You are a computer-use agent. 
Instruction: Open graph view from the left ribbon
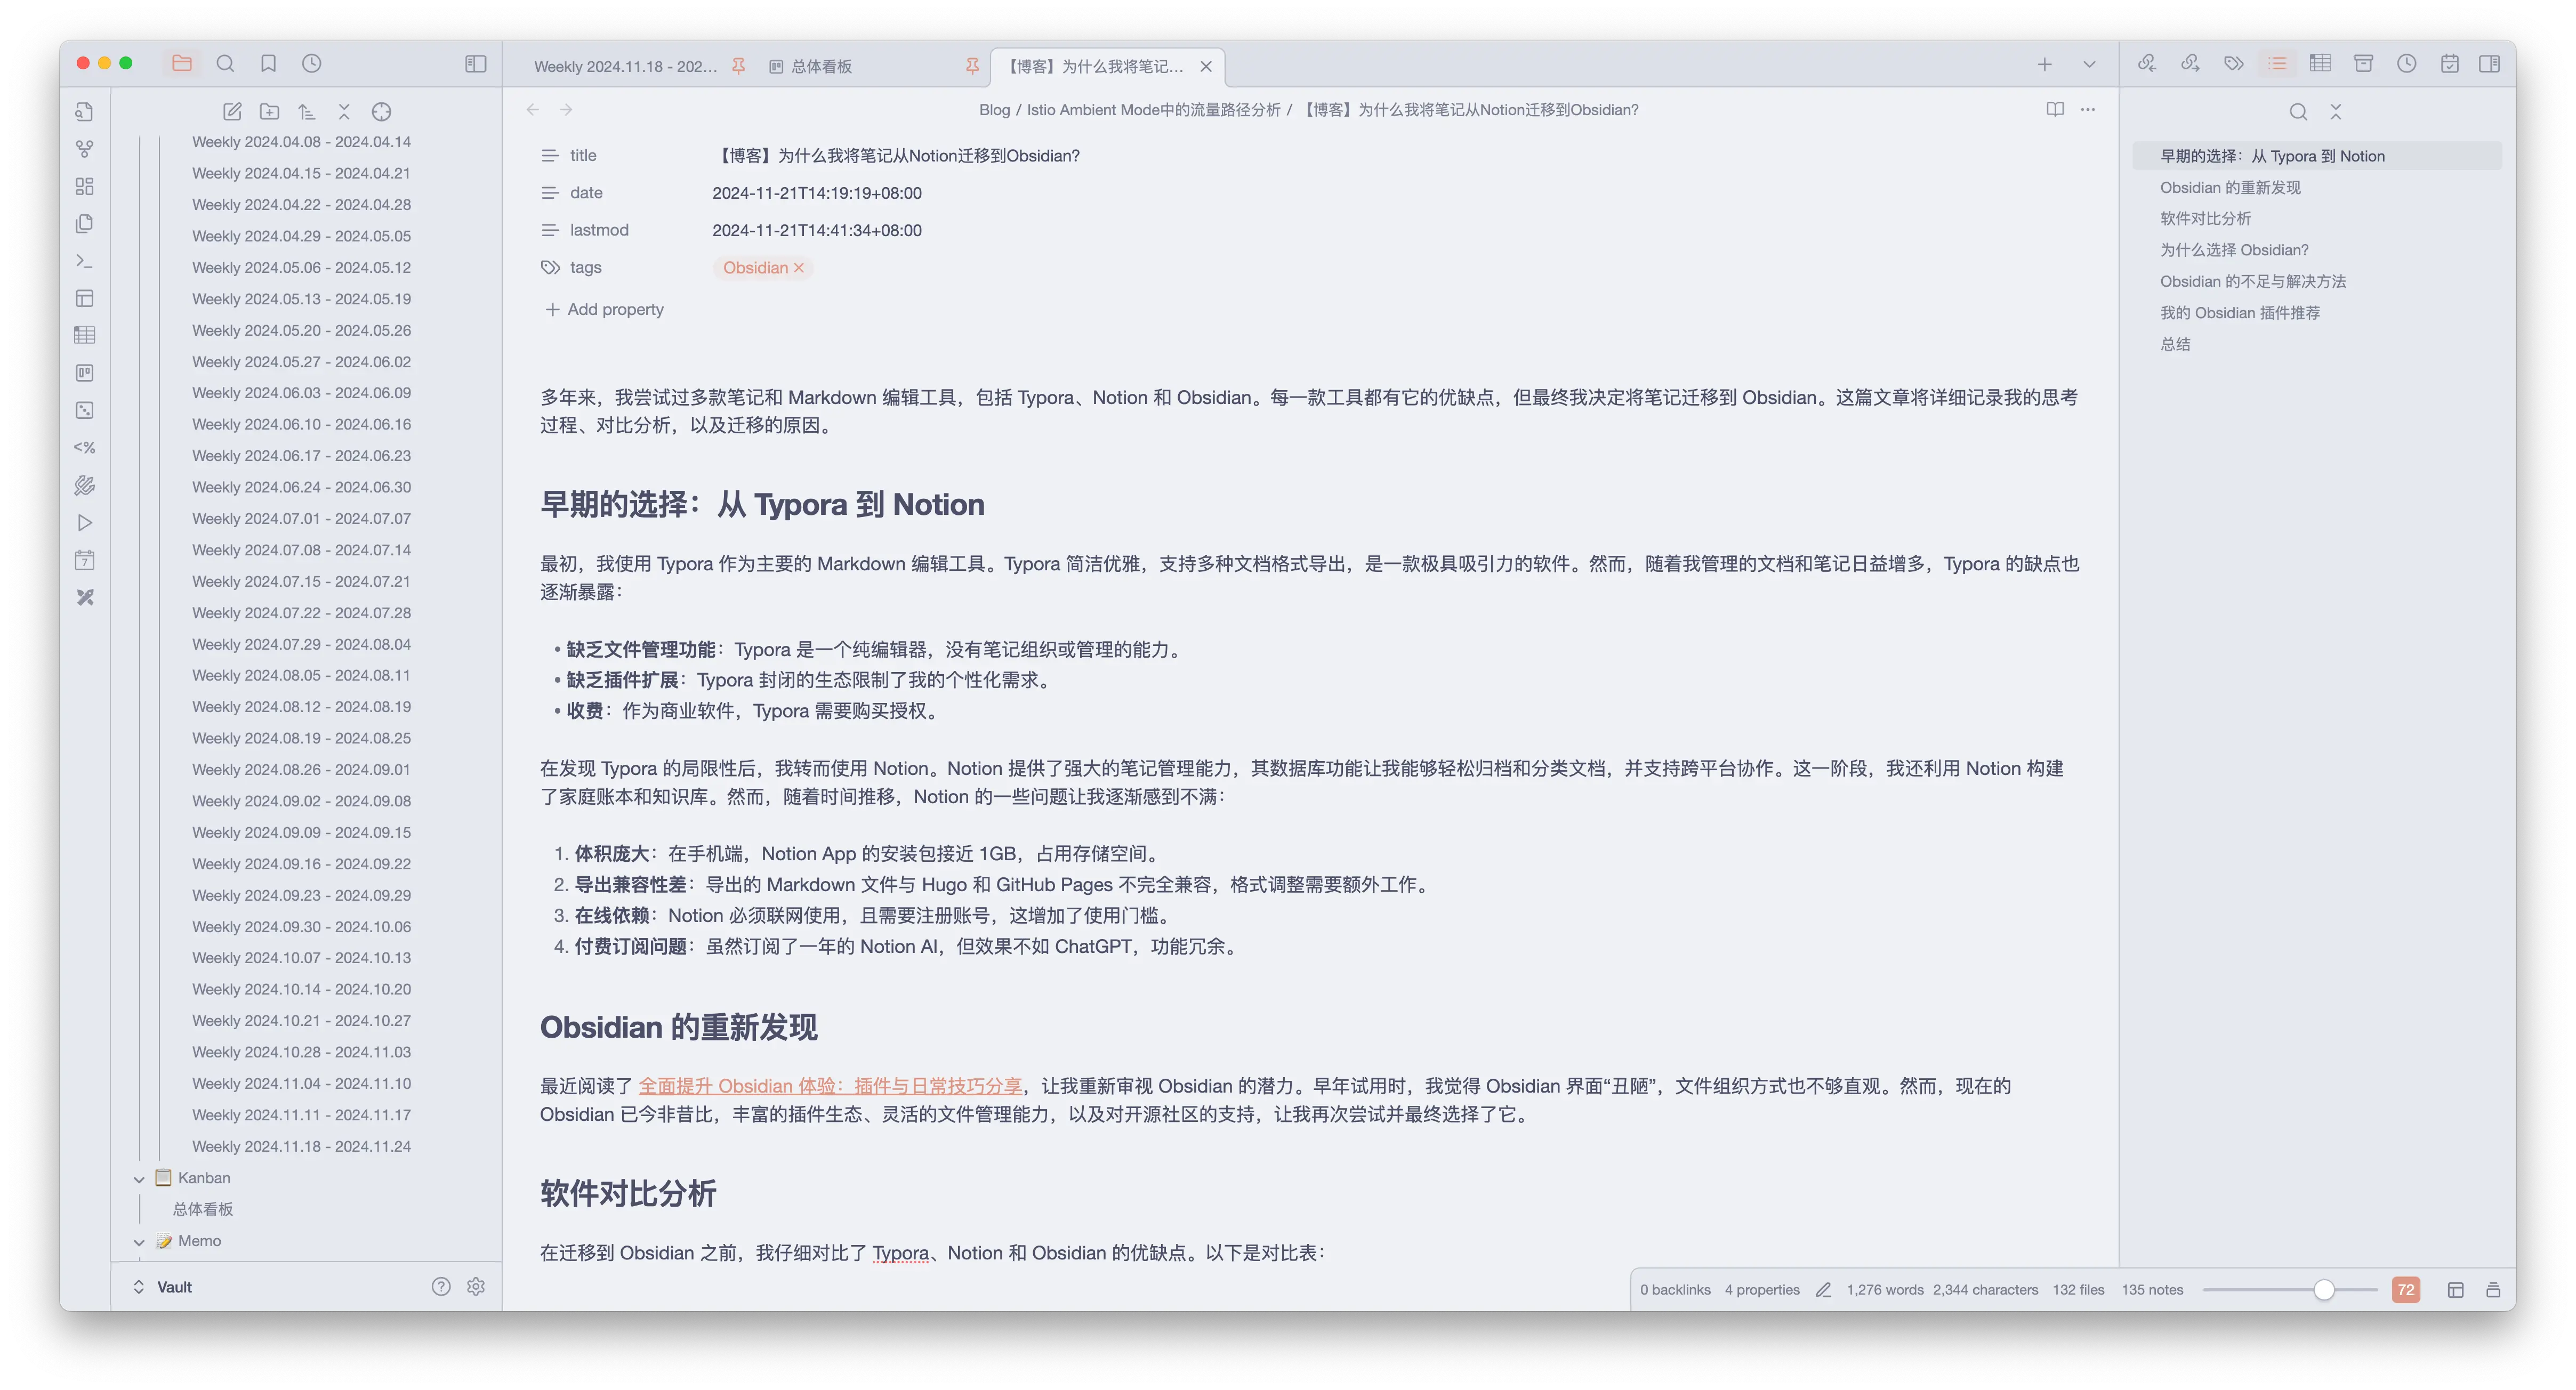[x=85, y=149]
